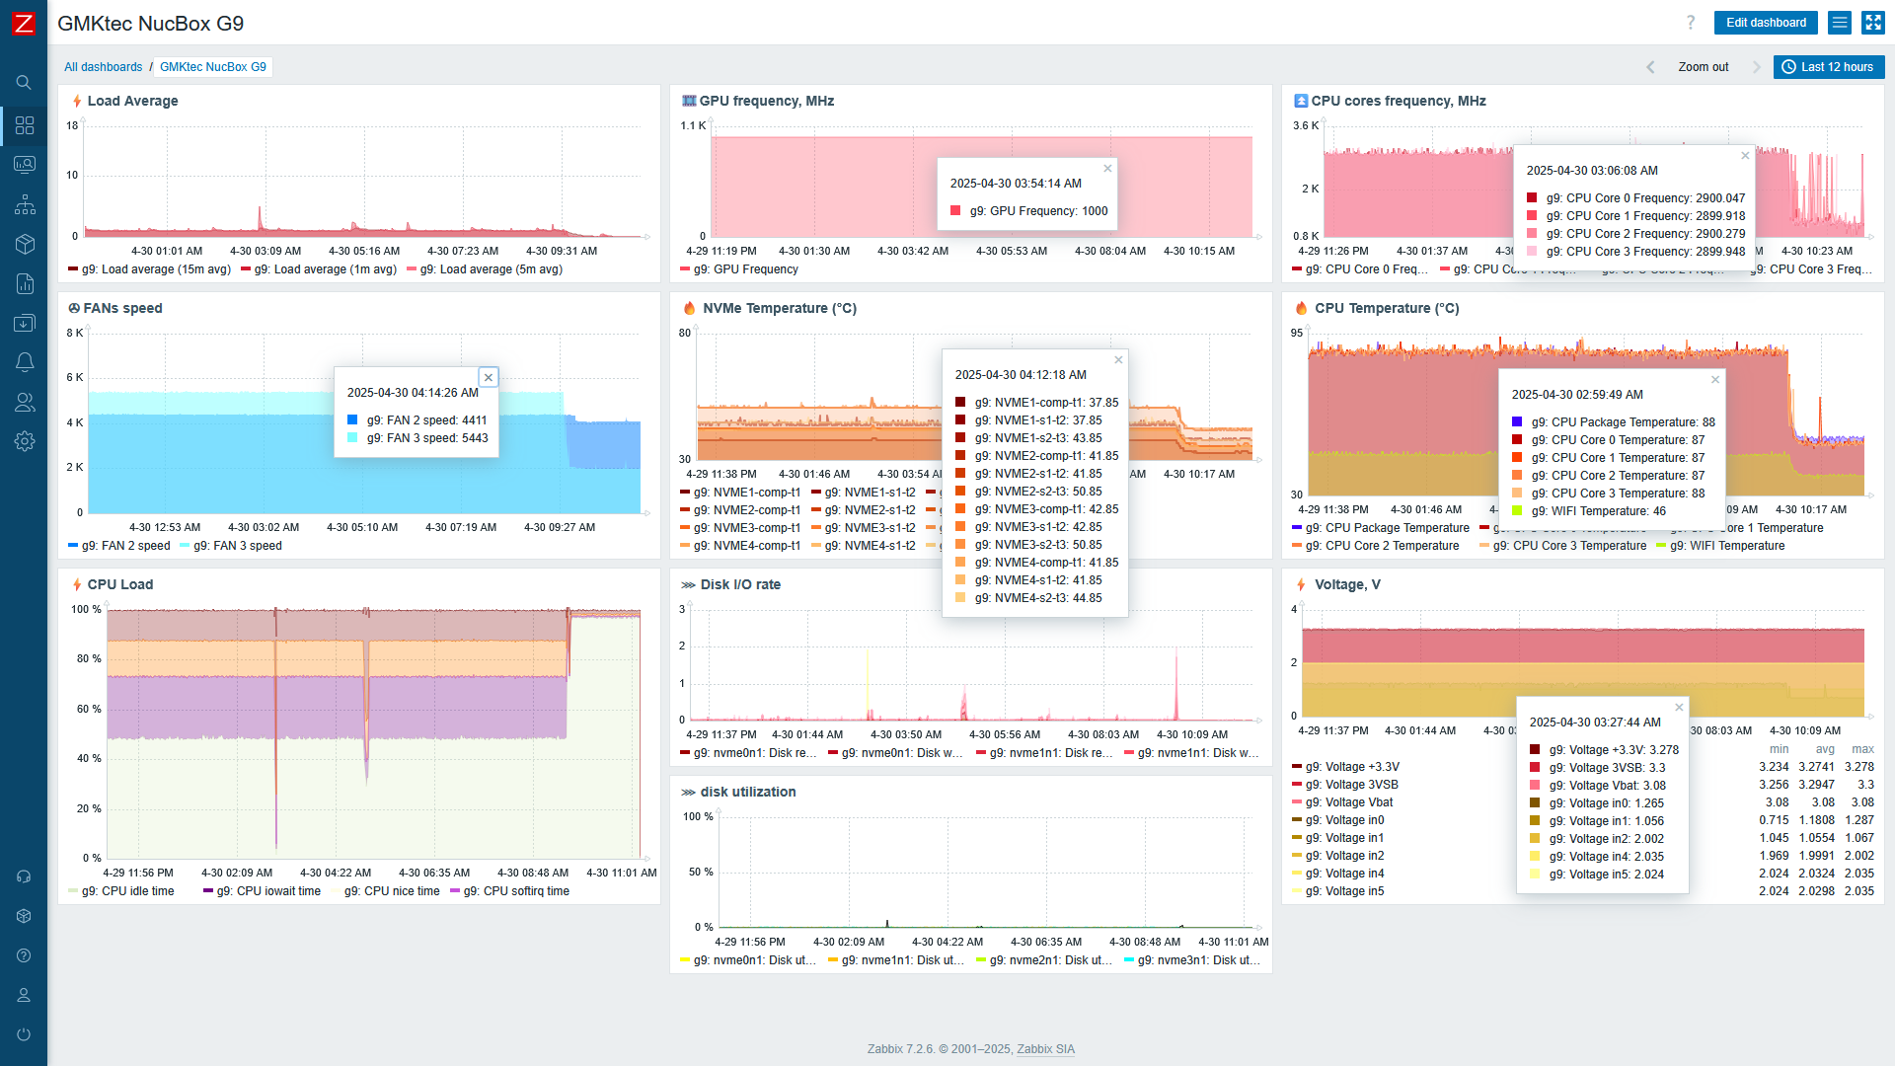Shift time range backward with left chevron

[1650, 67]
